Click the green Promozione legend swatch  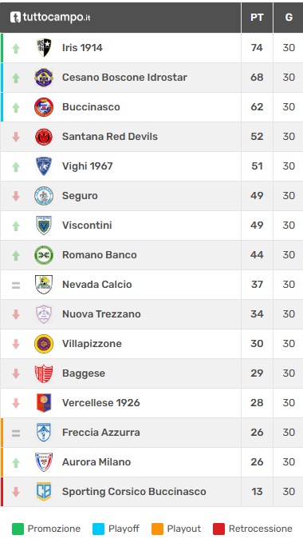coord(18,529)
